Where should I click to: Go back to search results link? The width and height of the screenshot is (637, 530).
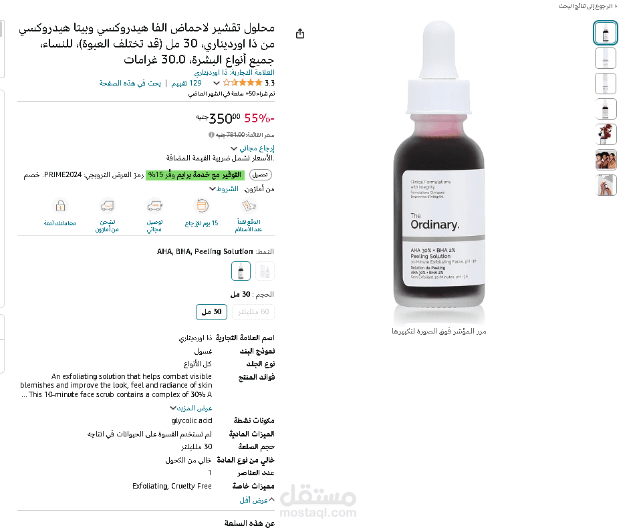588,6
